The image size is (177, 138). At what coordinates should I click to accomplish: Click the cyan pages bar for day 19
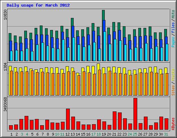[105, 46]
